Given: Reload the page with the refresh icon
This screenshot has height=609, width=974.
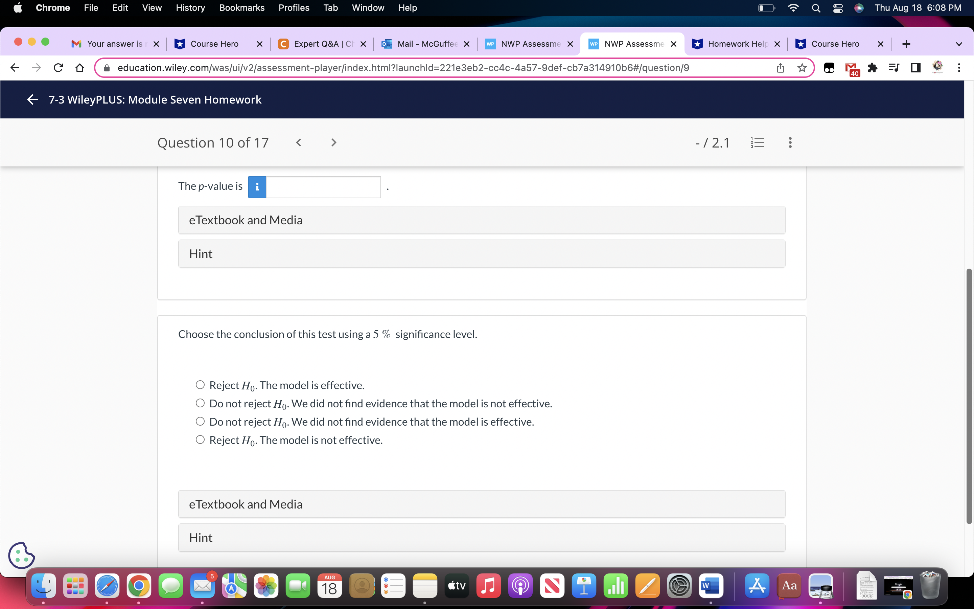Looking at the screenshot, I should 59,68.
